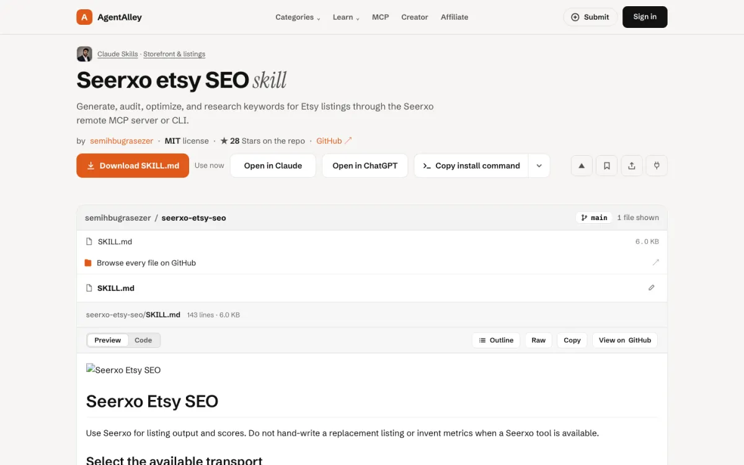Open the MCP nav item

pyautogui.click(x=381, y=17)
